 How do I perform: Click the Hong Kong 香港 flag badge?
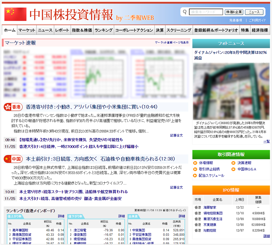[x=13, y=107]
